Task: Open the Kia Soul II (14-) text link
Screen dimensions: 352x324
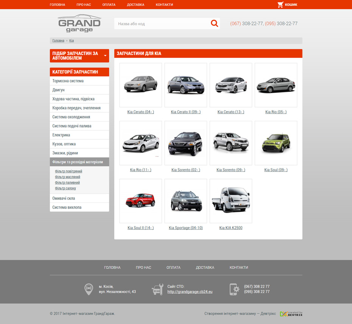Action: point(141,228)
